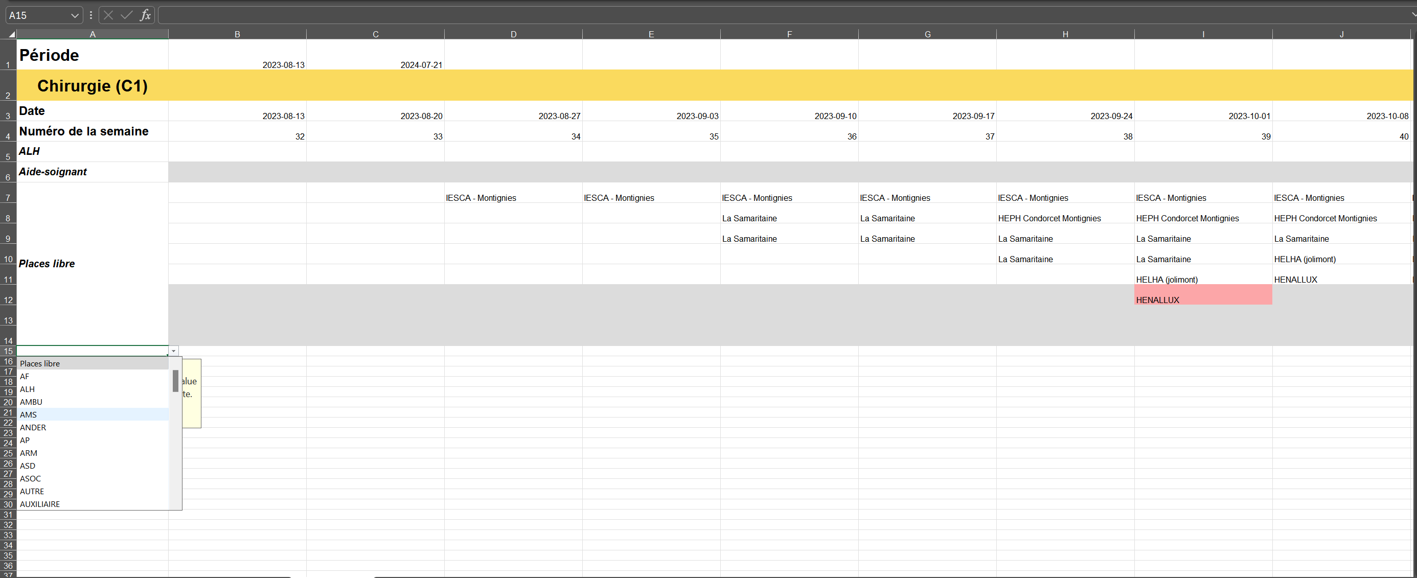This screenshot has width=1417, height=578.
Task: Click 'HENALLUX' cell in column J
Action: pos(1342,274)
